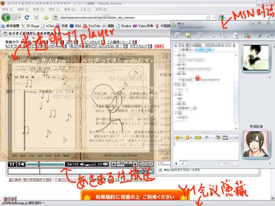The image size is (275, 206).
Task: Go back using the green Firefox back arrow
Action: click(6, 18)
